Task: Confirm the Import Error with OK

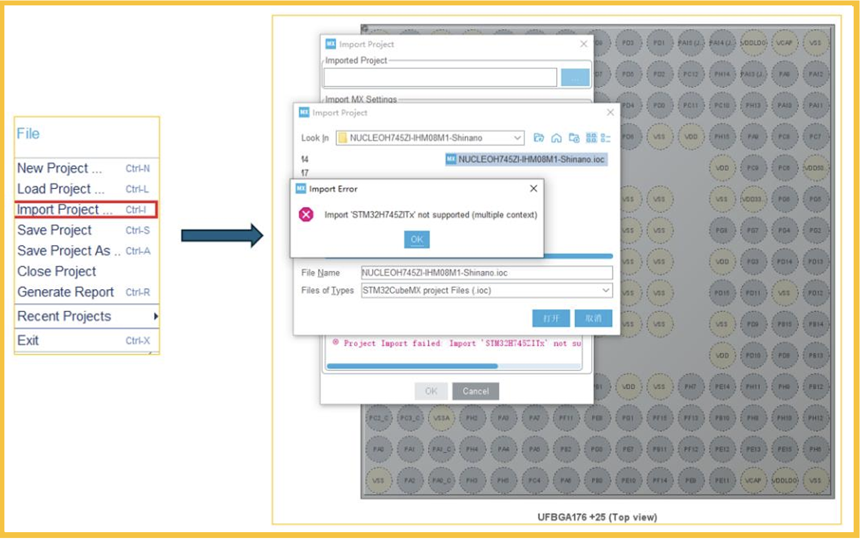Action: click(x=417, y=239)
